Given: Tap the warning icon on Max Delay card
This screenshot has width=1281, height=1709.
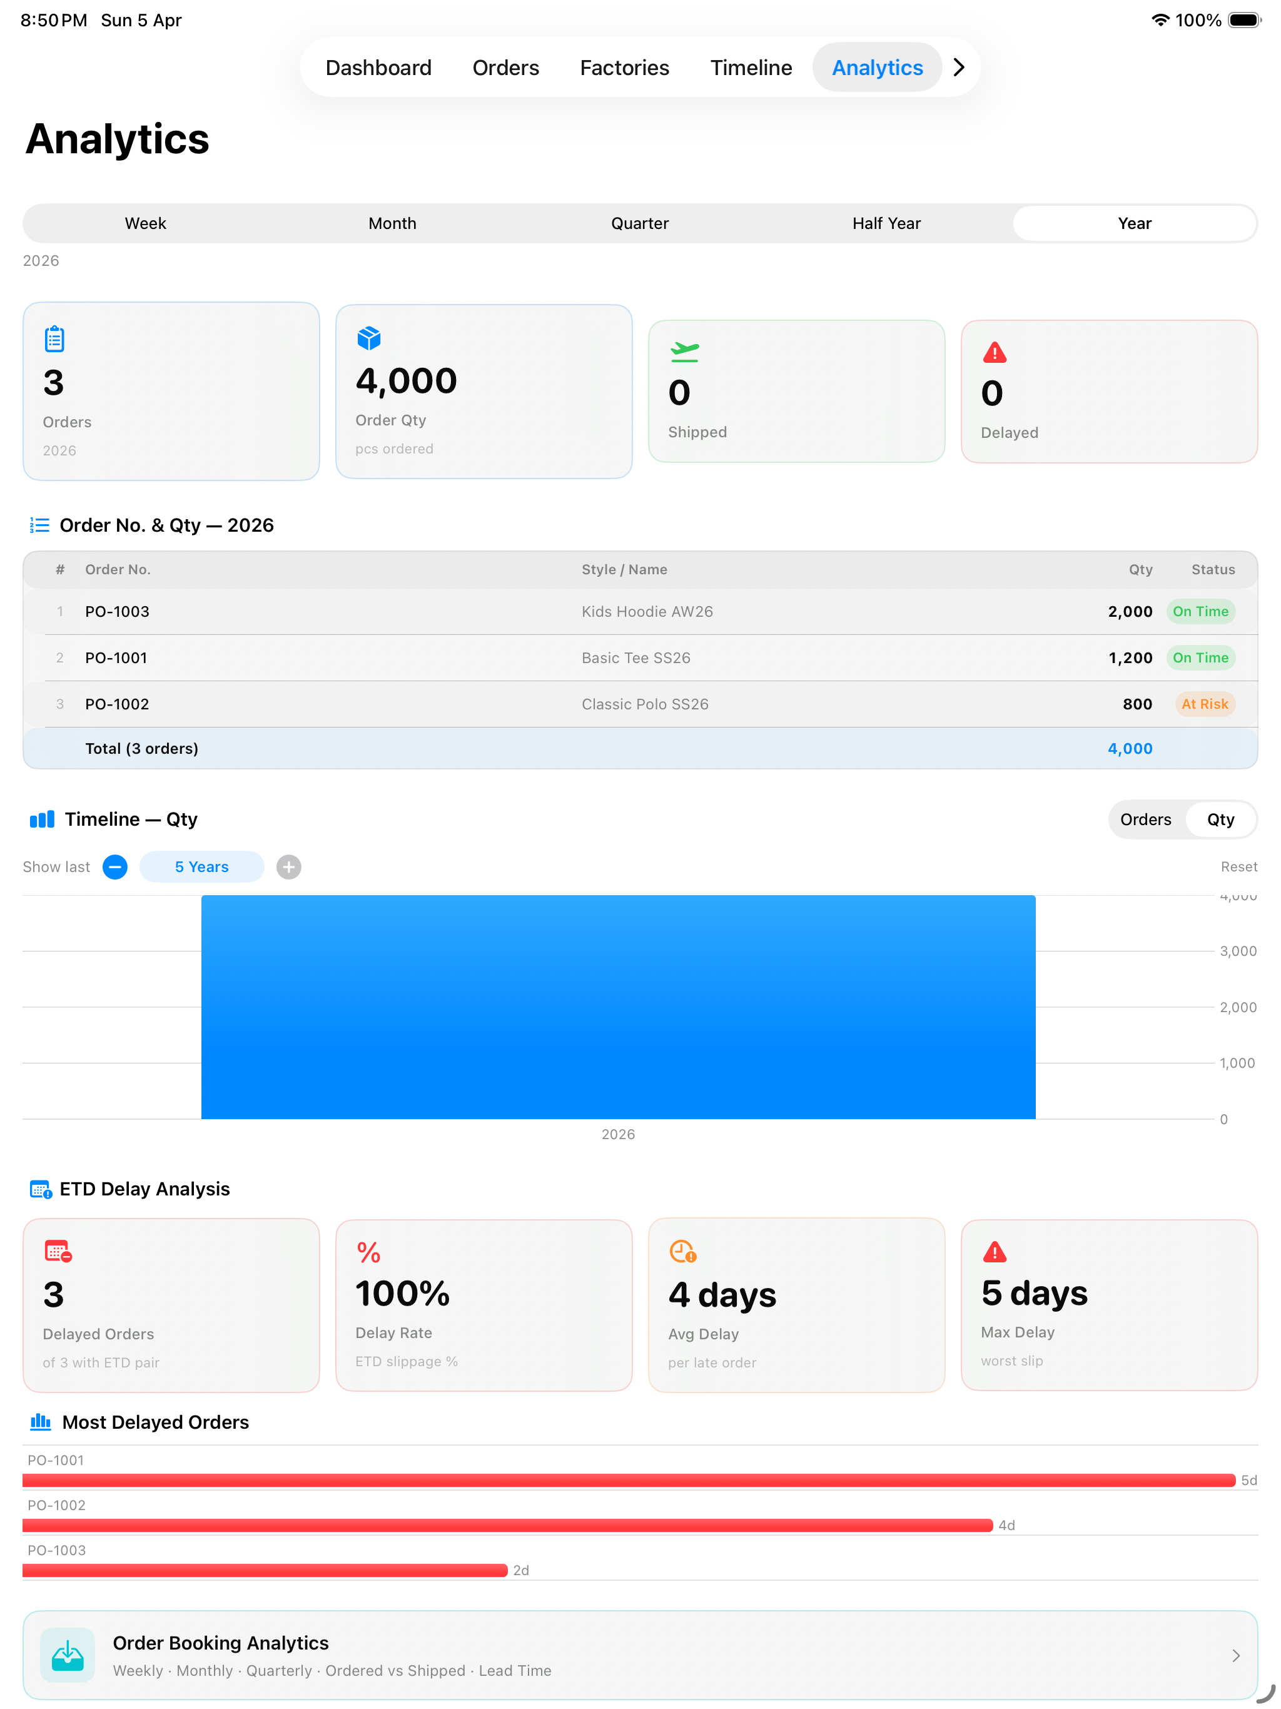Looking at the screenshot, I should (995, 1251).
